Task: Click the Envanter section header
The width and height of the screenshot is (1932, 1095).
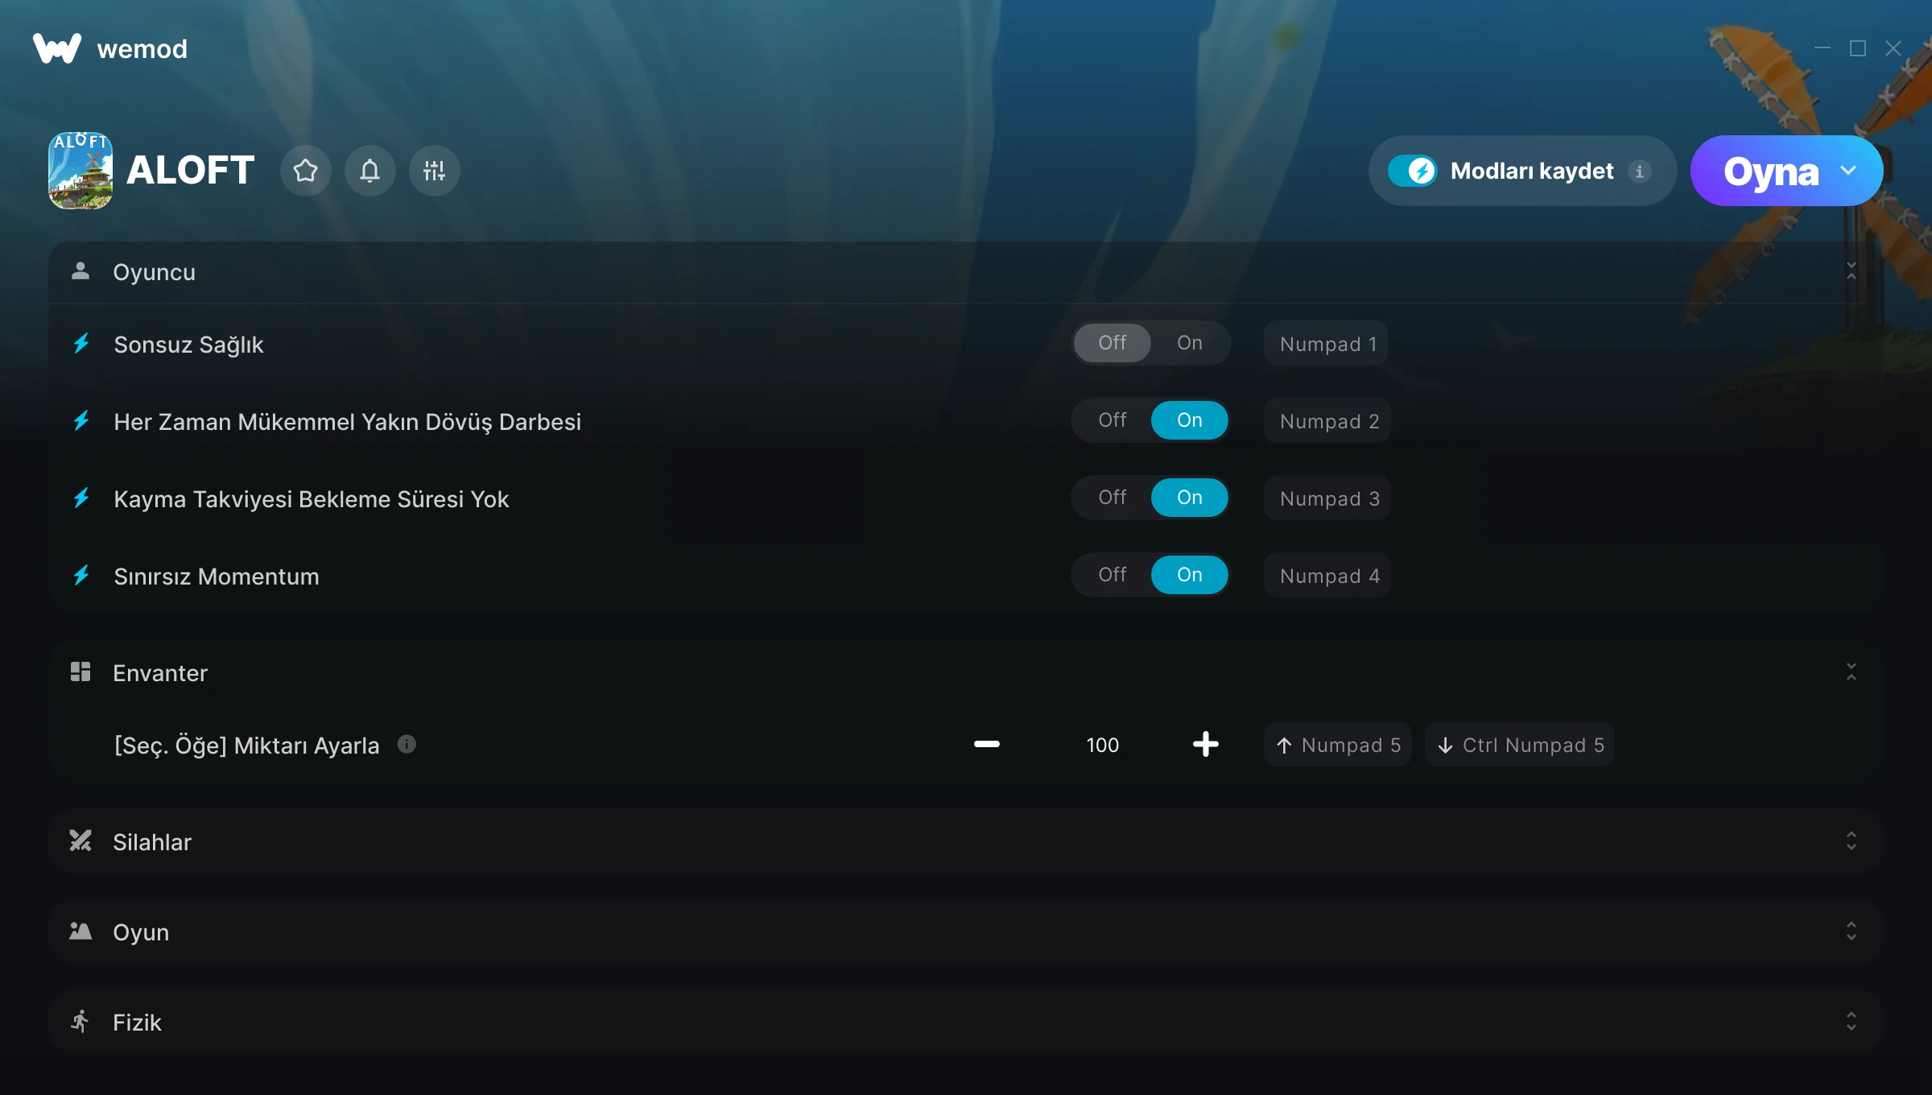Action: point(966,672)
